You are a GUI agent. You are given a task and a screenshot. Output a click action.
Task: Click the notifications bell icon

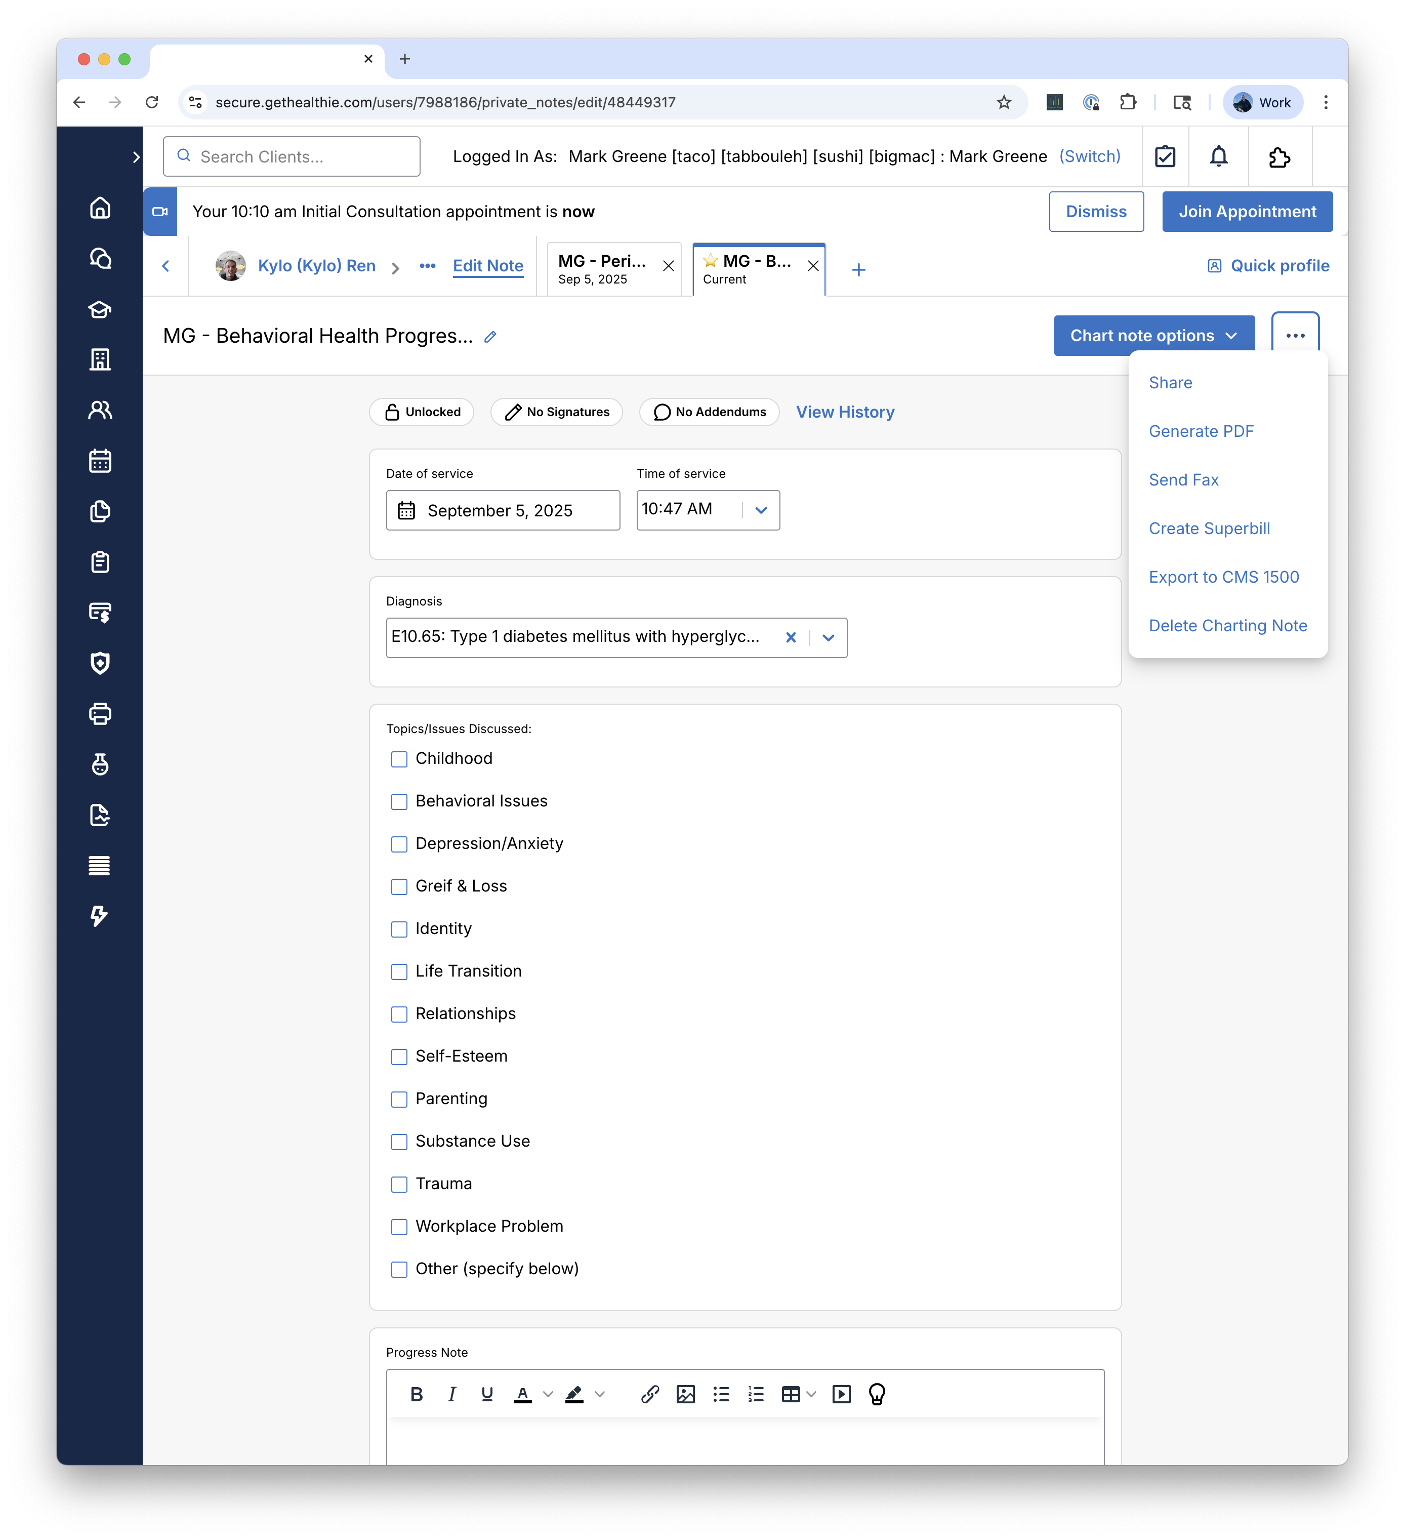pos(1219,156)
